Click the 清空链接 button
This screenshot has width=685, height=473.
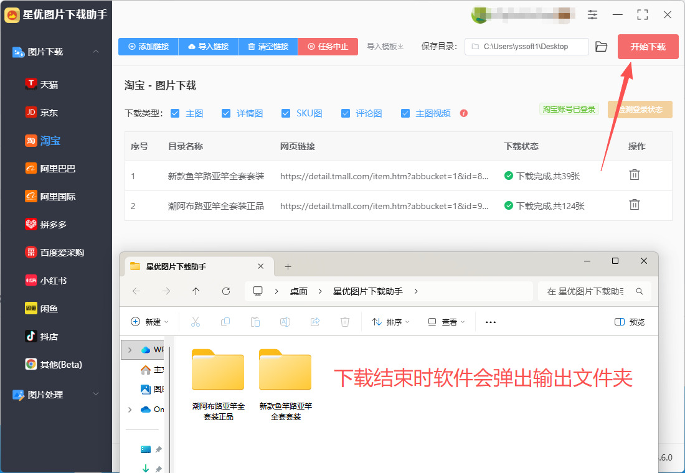(268, 46)
